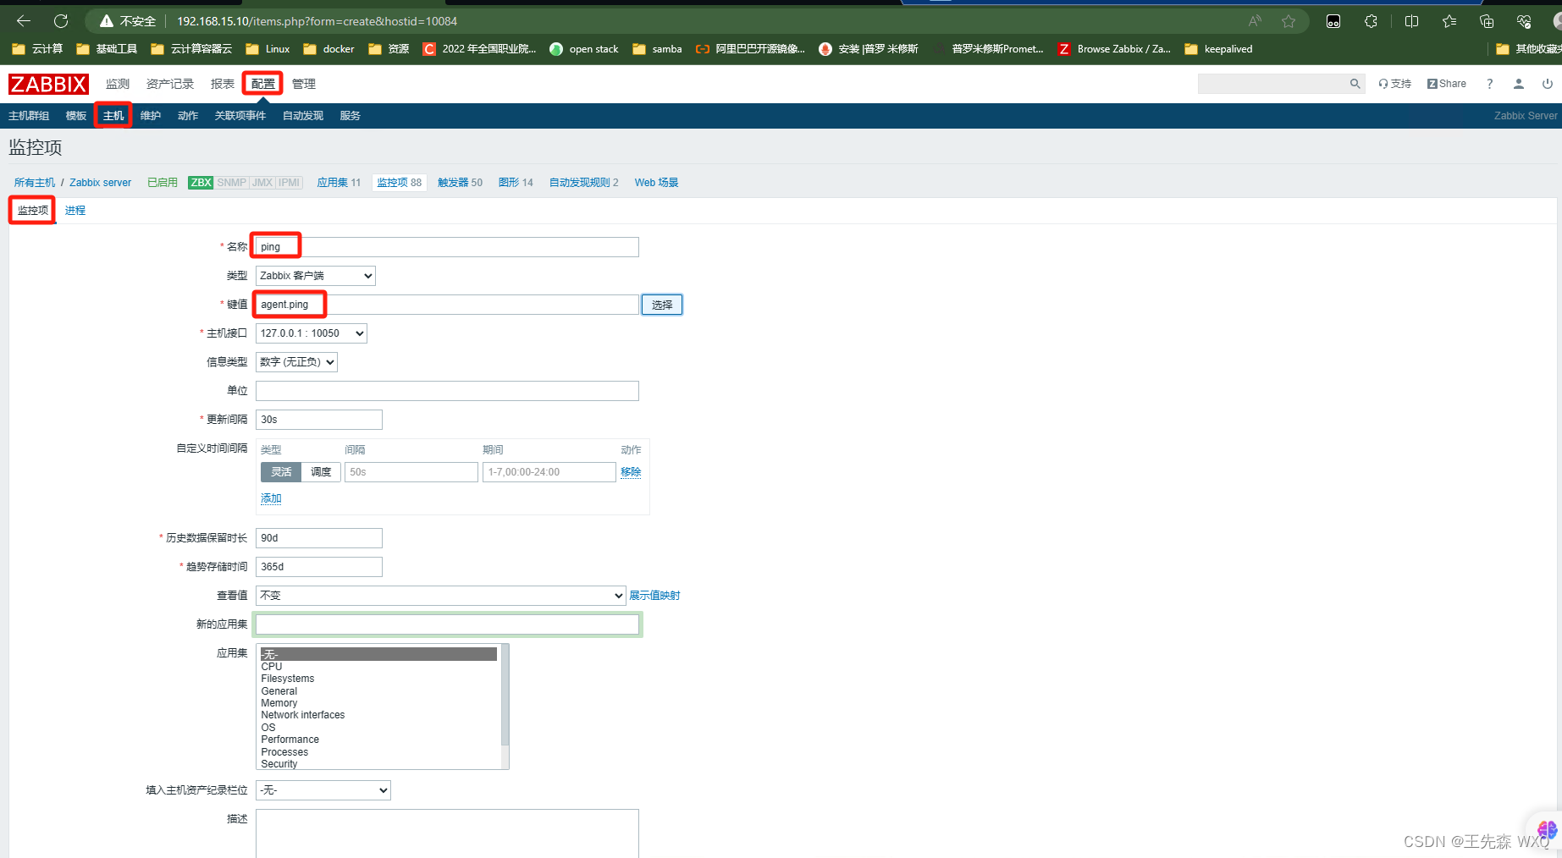
Task: Open the 资产记录 top menu
Action: click(x=170, y=84)
